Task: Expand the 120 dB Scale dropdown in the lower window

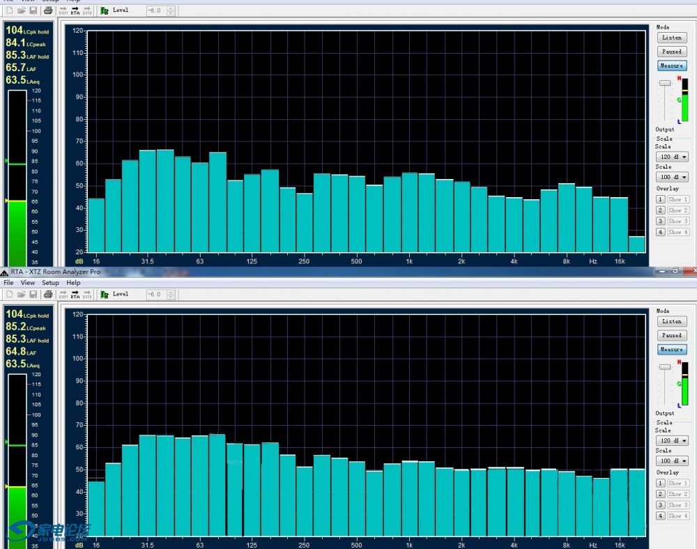Action: [x=672, y=441]
